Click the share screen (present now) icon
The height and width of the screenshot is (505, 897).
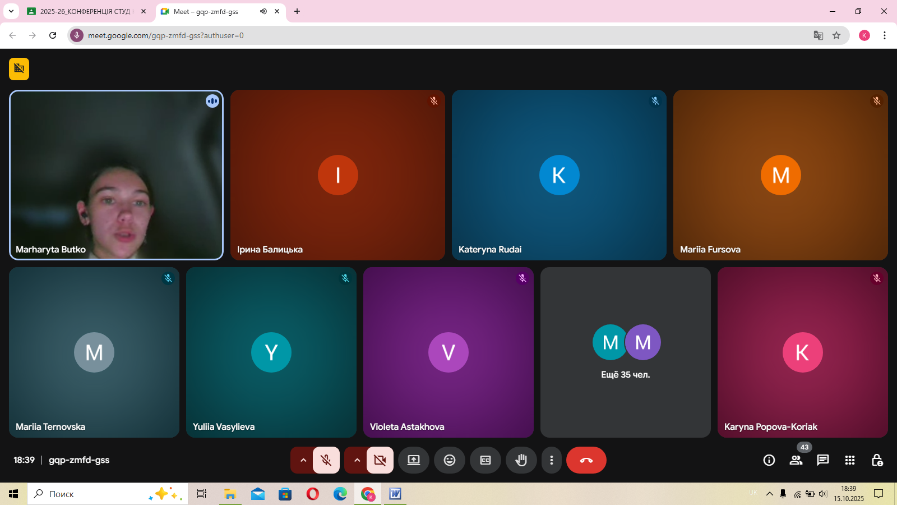(414, 460)
